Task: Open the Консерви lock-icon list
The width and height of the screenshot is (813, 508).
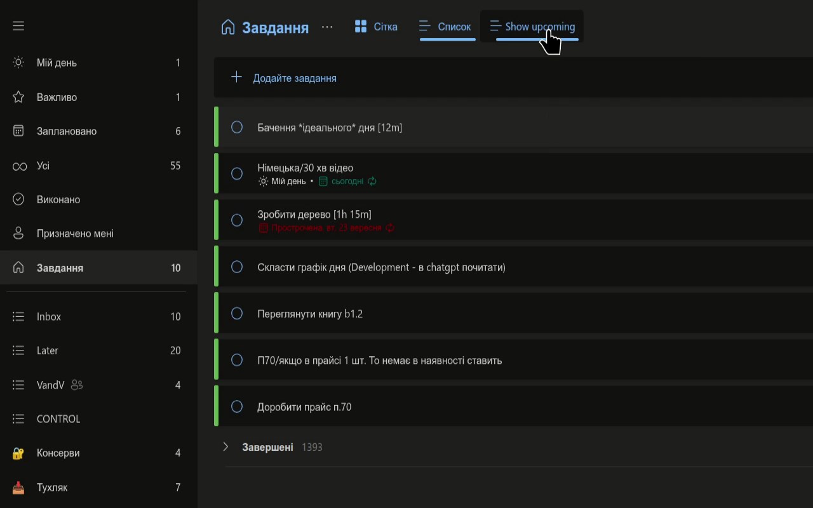Action: (98, 453)
